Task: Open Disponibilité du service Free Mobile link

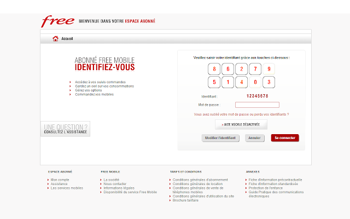Action: coord(130,192)
